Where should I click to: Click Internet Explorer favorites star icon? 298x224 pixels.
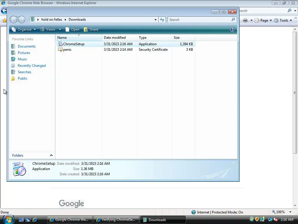pos(4,20)
